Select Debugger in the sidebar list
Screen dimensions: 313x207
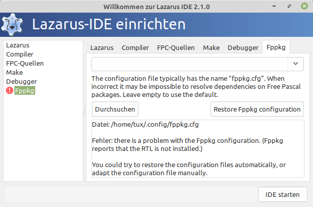point(21,81)
